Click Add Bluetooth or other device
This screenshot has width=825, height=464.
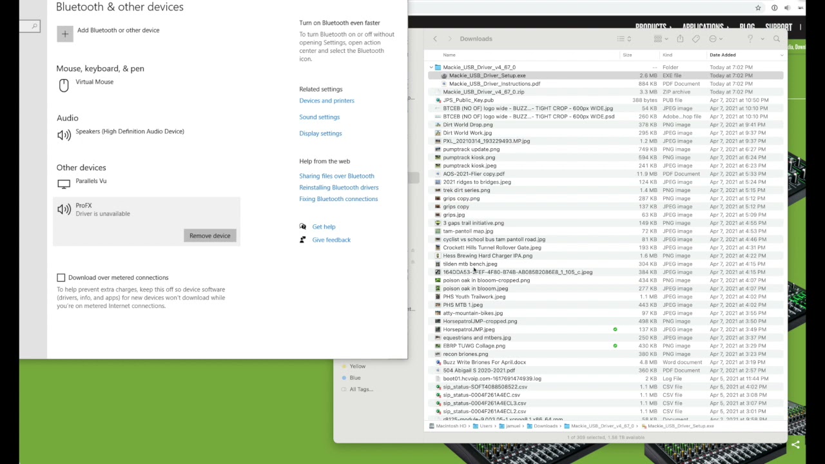click(x=118, y=30)
